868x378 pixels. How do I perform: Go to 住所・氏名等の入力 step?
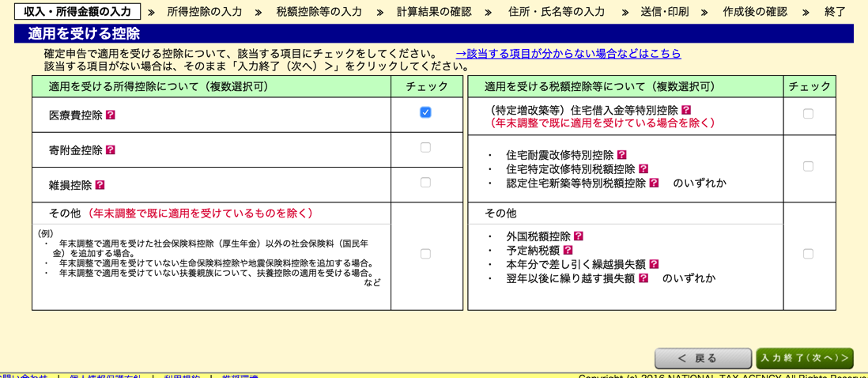[x=556, y=12]
